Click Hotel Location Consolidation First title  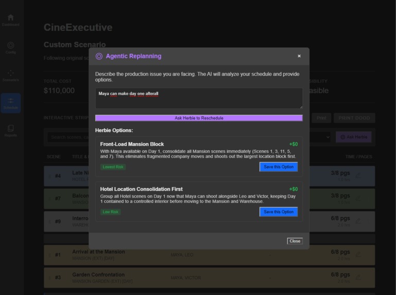tap(141, 189)
